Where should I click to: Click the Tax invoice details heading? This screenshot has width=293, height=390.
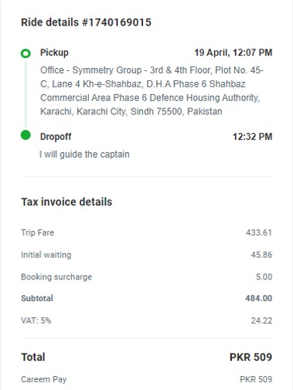(66, 202)
